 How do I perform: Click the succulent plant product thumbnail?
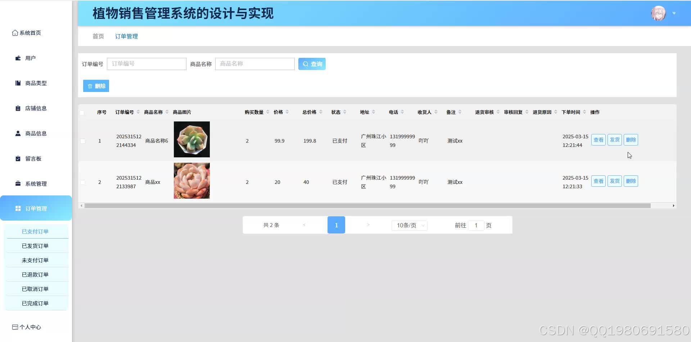[191, 139]
